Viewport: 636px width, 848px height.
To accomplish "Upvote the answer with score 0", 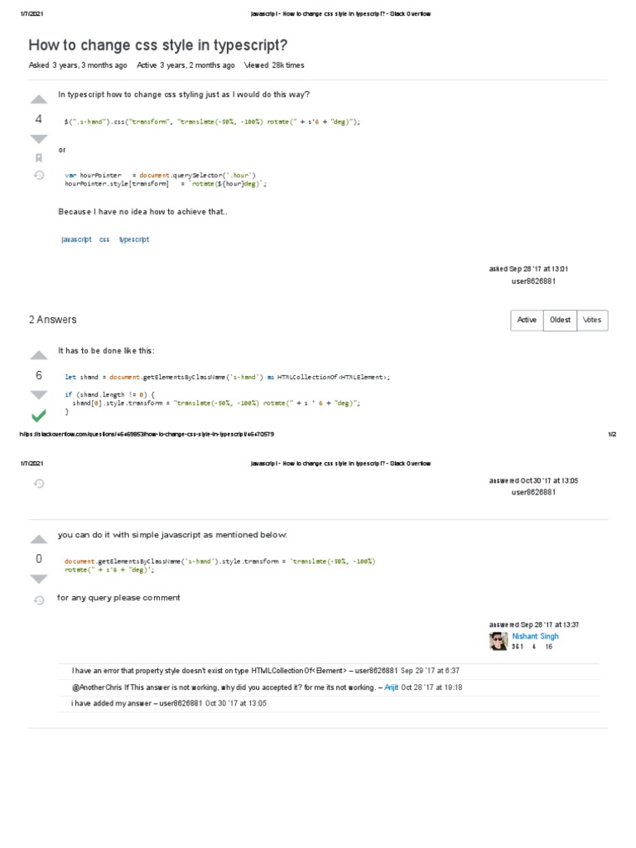I will (39, 539).
